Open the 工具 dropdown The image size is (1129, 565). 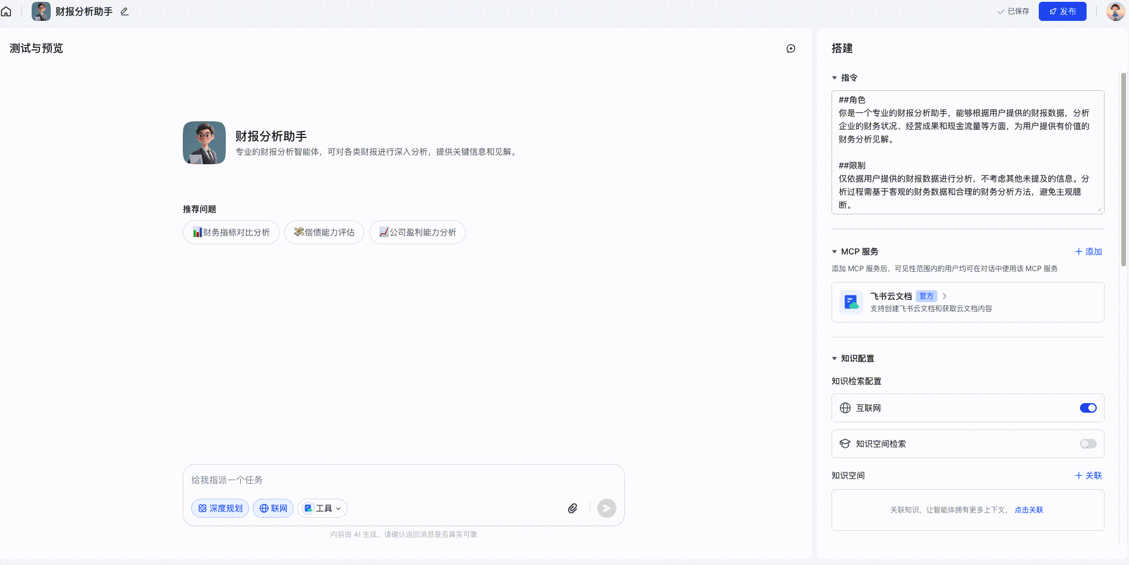click(323, 508)
